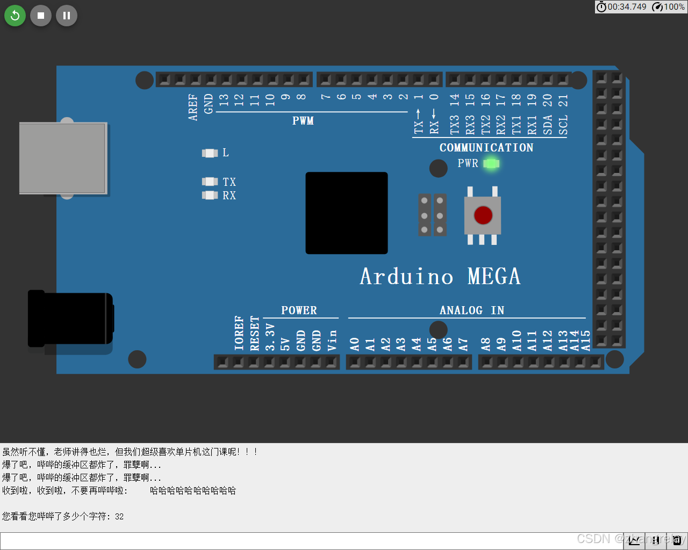Viewport: 688px width, 550px height.
Task: Click the green PWR LED
Action: [x=491, y=163]
